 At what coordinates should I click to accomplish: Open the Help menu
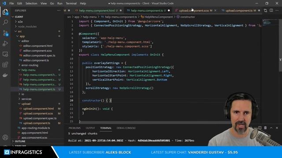(83, 3)
